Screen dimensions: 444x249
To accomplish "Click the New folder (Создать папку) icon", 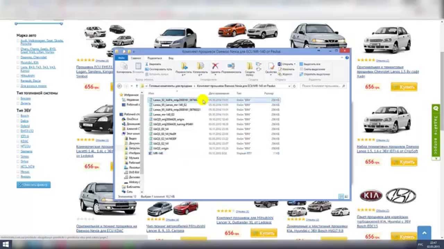I will coord(250,66).
